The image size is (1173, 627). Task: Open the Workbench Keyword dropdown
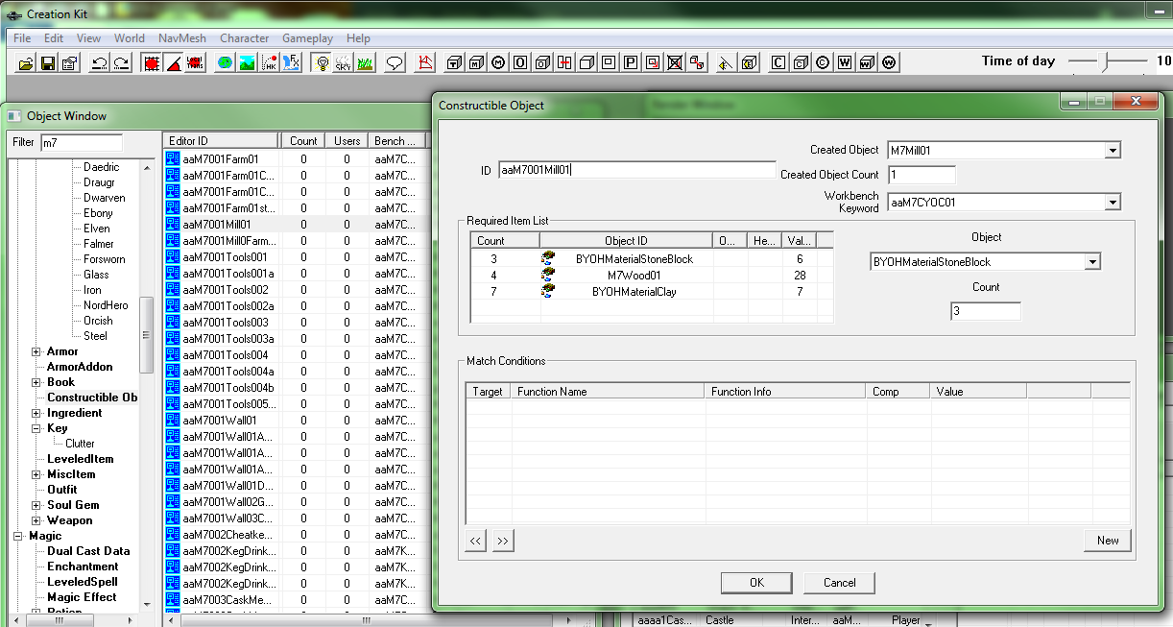tap(1112, 203)
